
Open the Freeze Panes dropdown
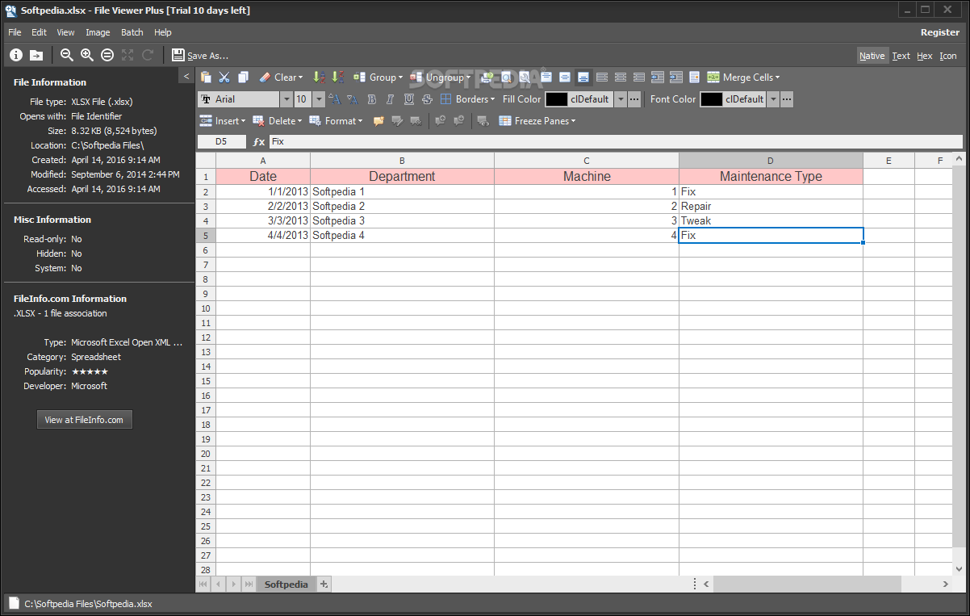(x=537, y=121)
